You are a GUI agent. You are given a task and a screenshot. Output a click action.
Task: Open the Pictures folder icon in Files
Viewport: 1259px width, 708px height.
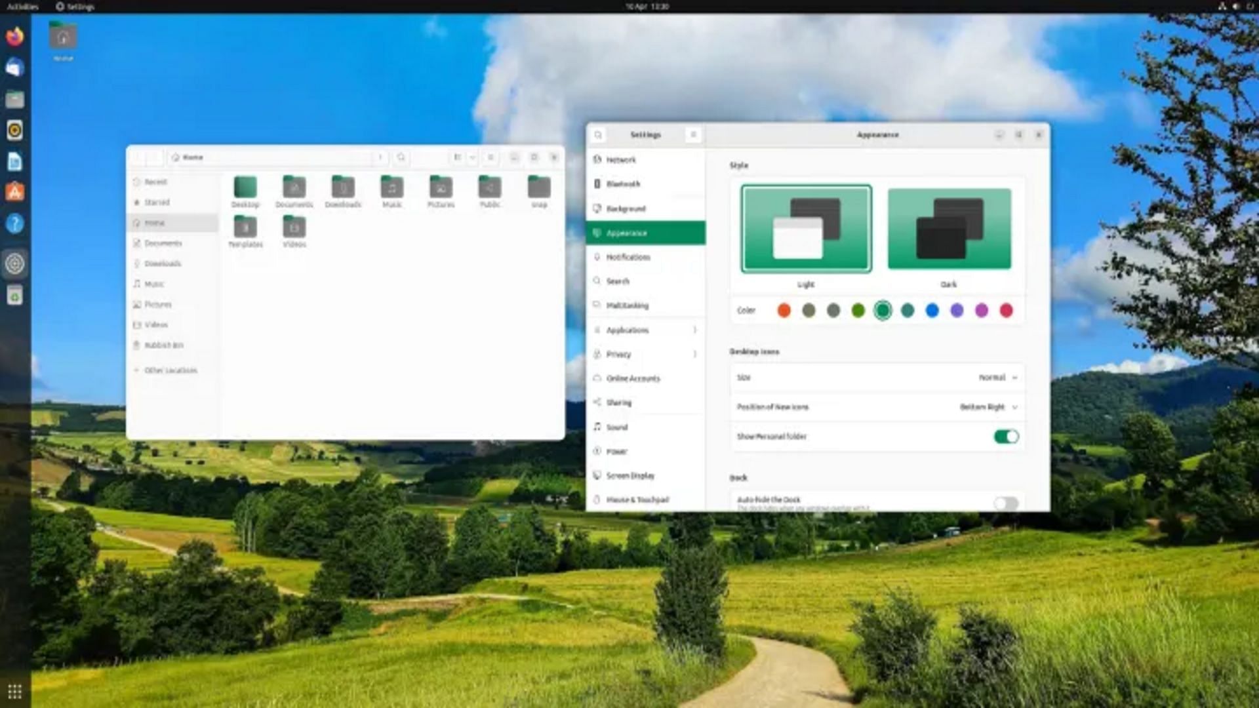(441, 192)
